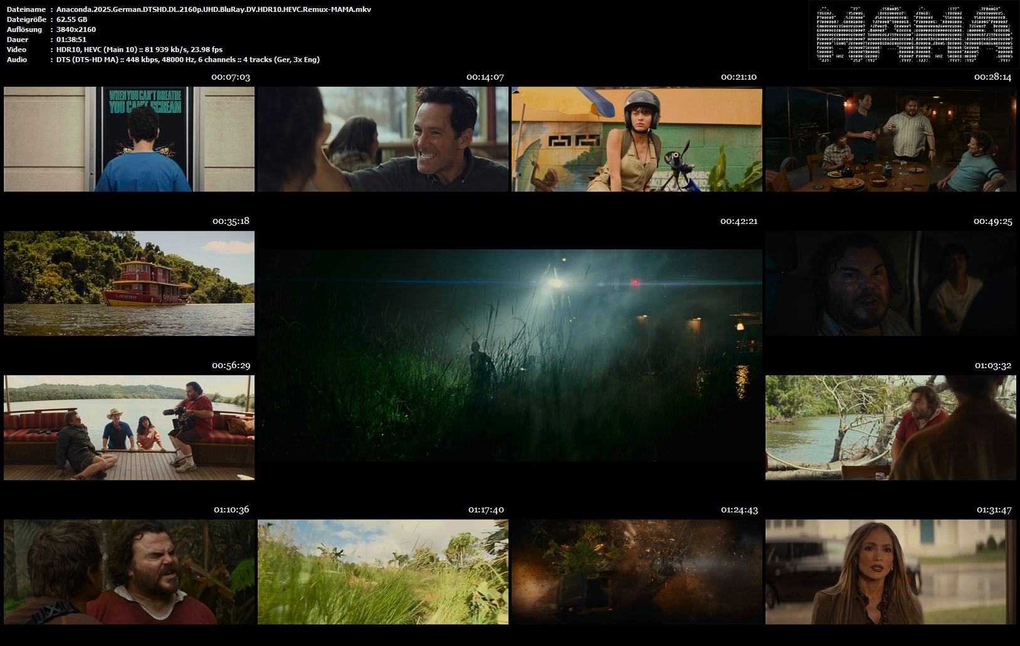
Task: Click the 00:42:21 timestamp
Action: (x=739, y=221)
